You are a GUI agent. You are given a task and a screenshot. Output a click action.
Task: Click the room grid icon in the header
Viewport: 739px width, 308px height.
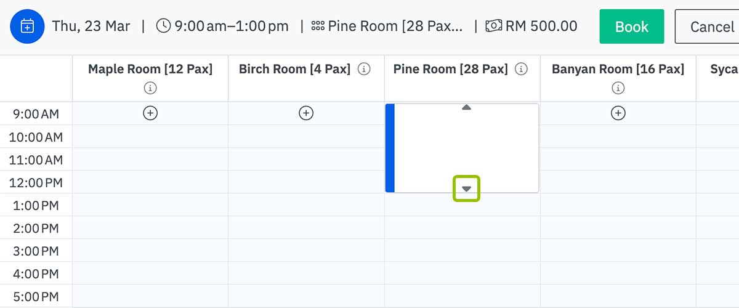pos(318,26)
